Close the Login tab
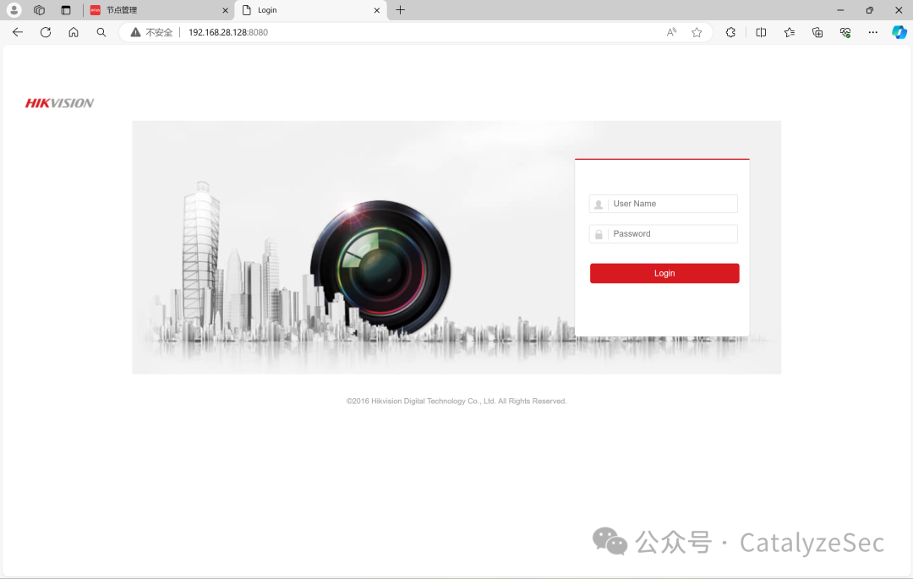Screen dimensions: 913x579 tap(377, 10)
